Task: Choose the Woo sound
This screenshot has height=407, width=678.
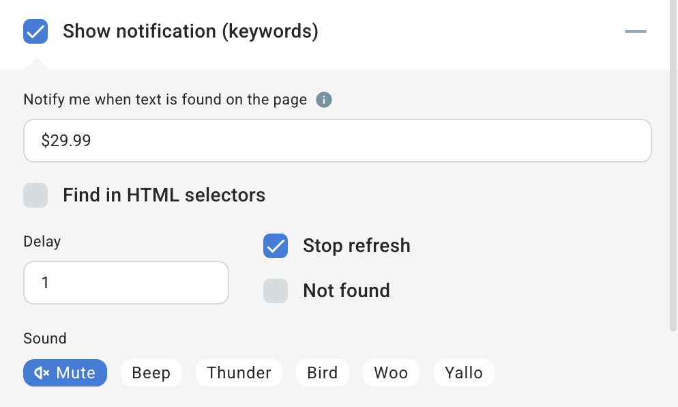Action: pyautogui.click(x=391, y=373)
